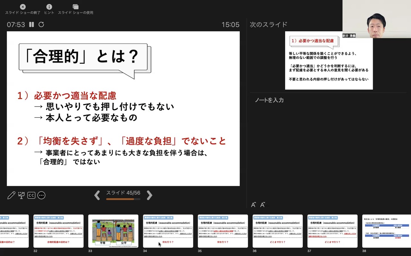Reset the elapsed timer
The image size is (411, 256).
click(41, 25)
